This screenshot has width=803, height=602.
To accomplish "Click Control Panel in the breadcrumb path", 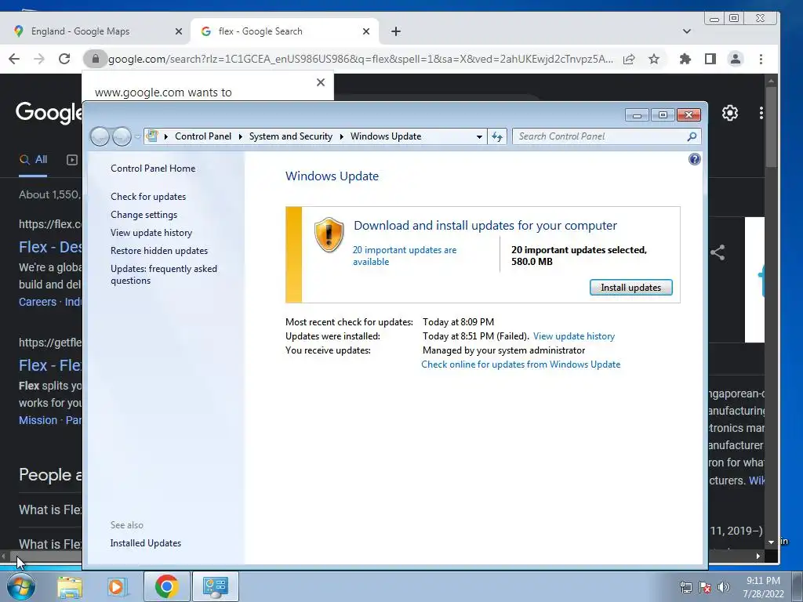I will click(x=203, y=136).
